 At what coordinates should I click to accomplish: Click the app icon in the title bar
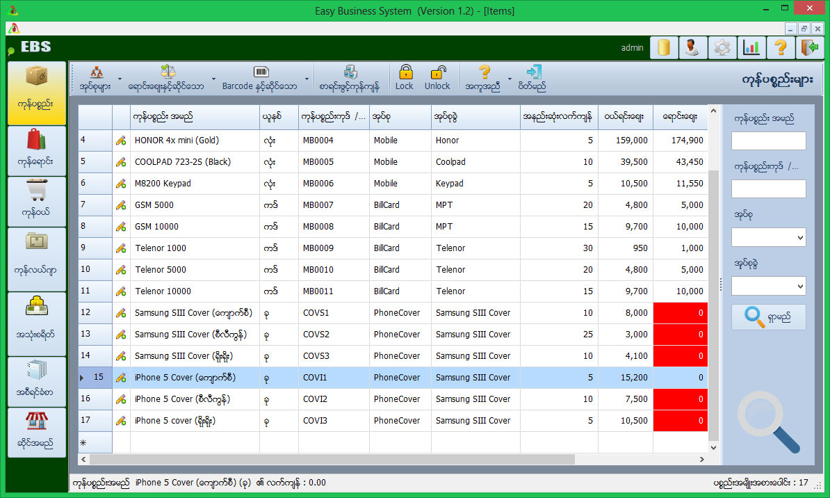[x=13, y=10]
